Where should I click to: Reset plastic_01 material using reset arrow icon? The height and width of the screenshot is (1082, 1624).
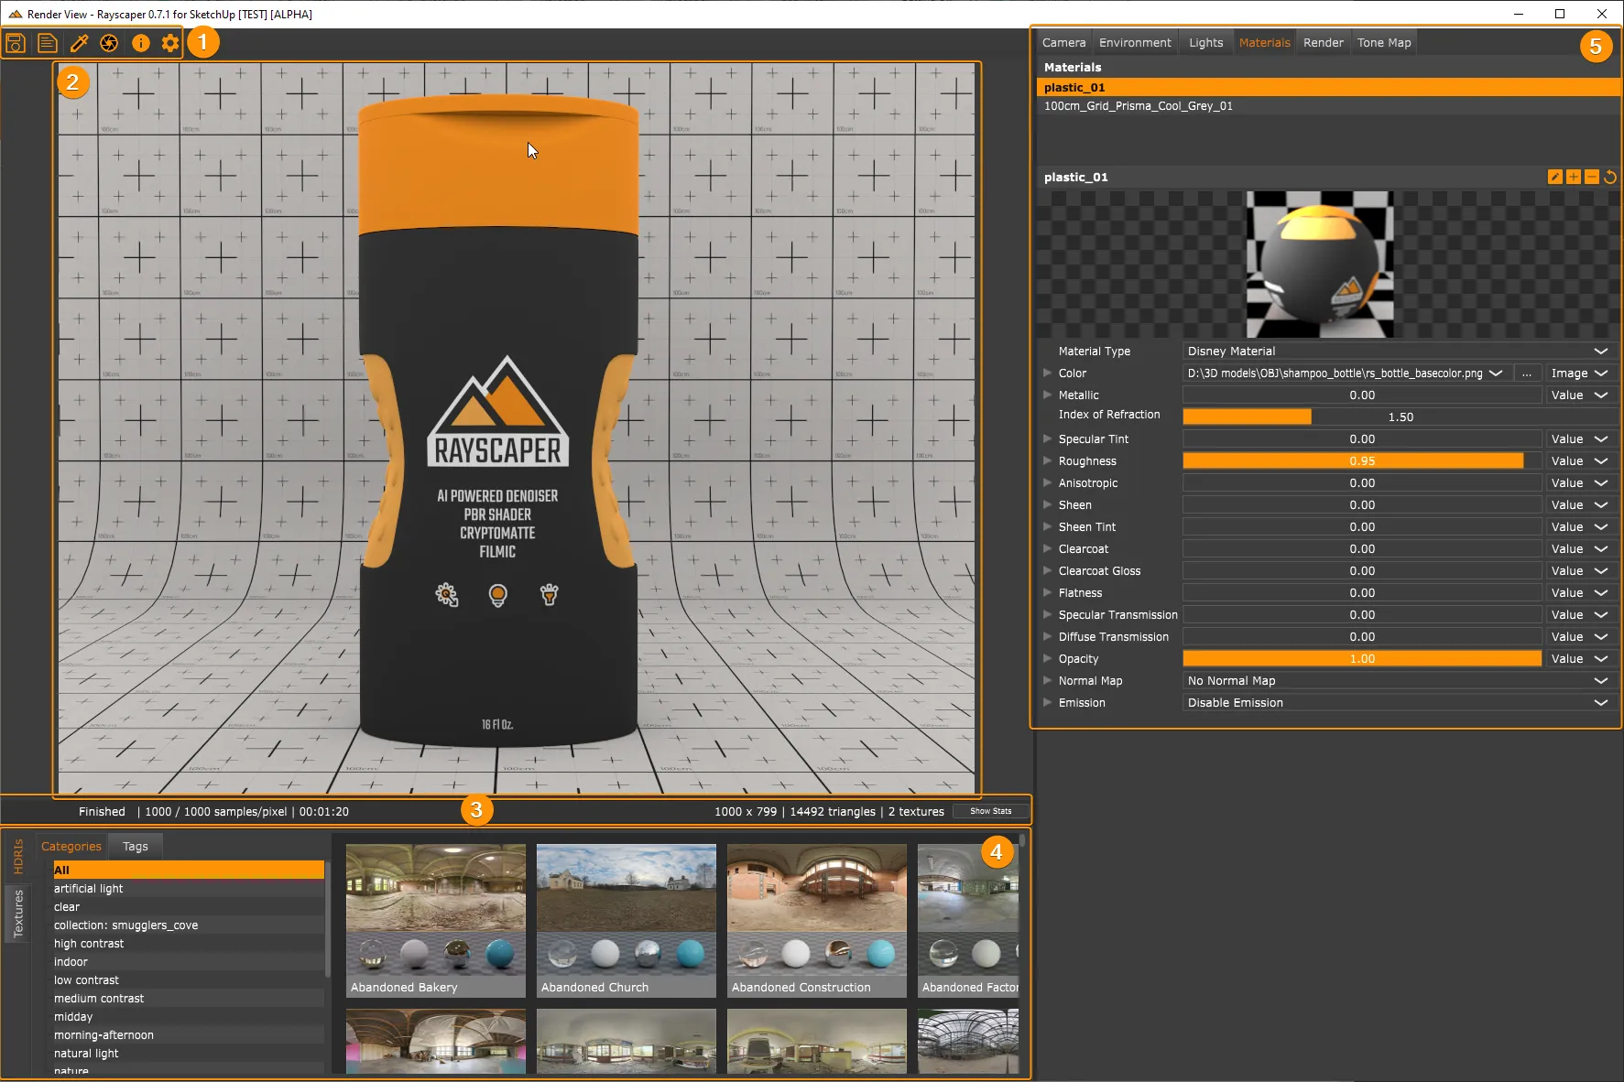(x=1611, y=176)
